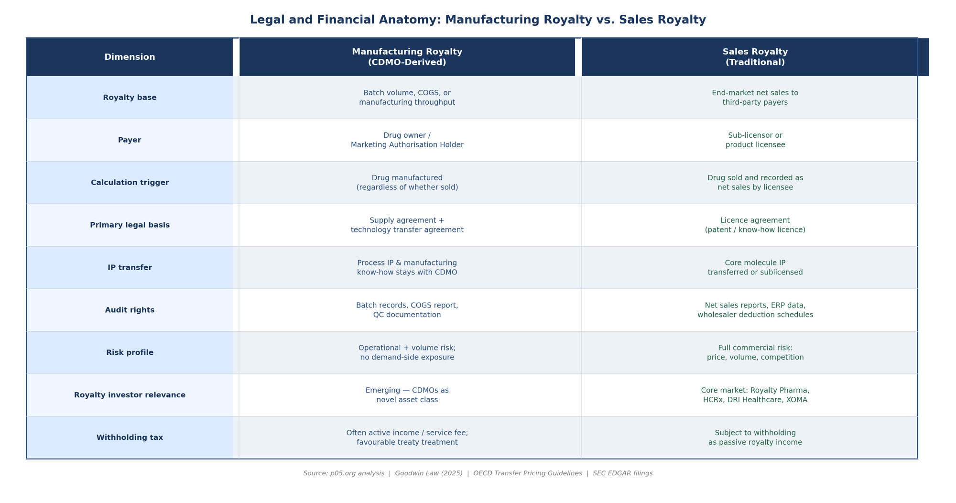Select the Dimension column header
The height and width of the screenshot is (503, 956).
pyautogui.click(x=130, y=57)
